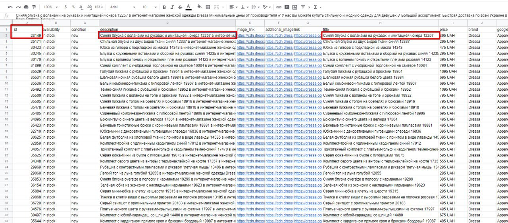Select column header D
The height and width of the screenshot is (223, 508).
click(x=167, y=23)
